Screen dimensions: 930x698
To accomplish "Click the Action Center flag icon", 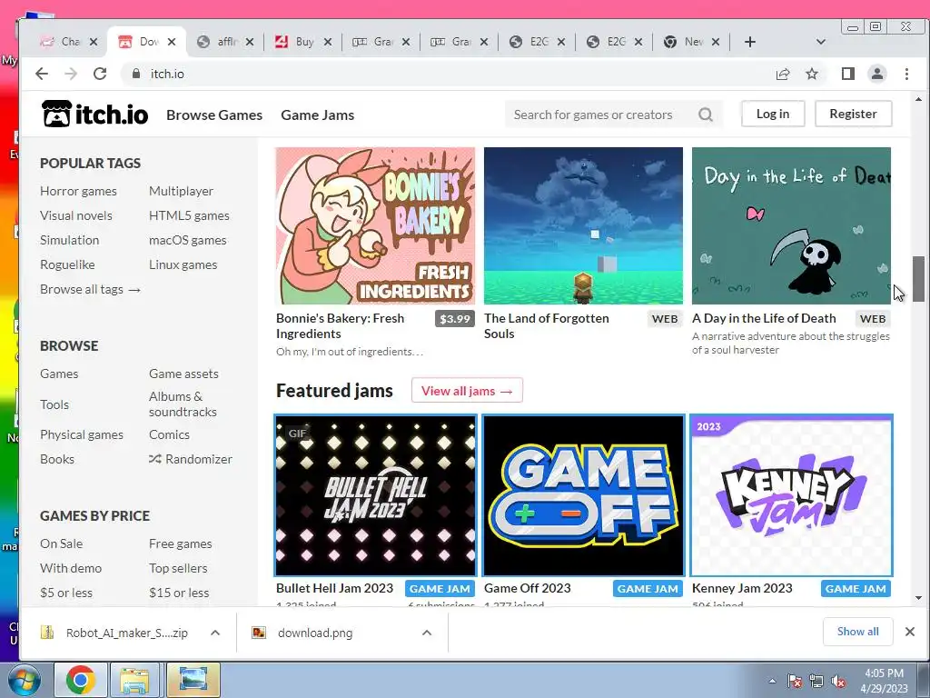I will click(795, 681).
